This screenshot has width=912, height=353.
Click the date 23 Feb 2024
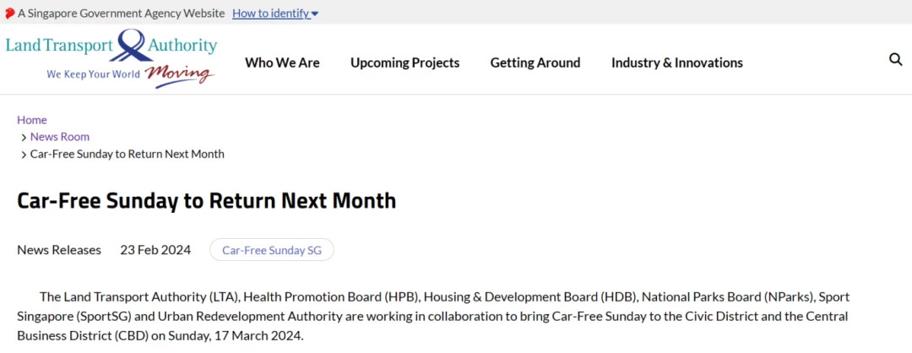click(x=155, y=250)
